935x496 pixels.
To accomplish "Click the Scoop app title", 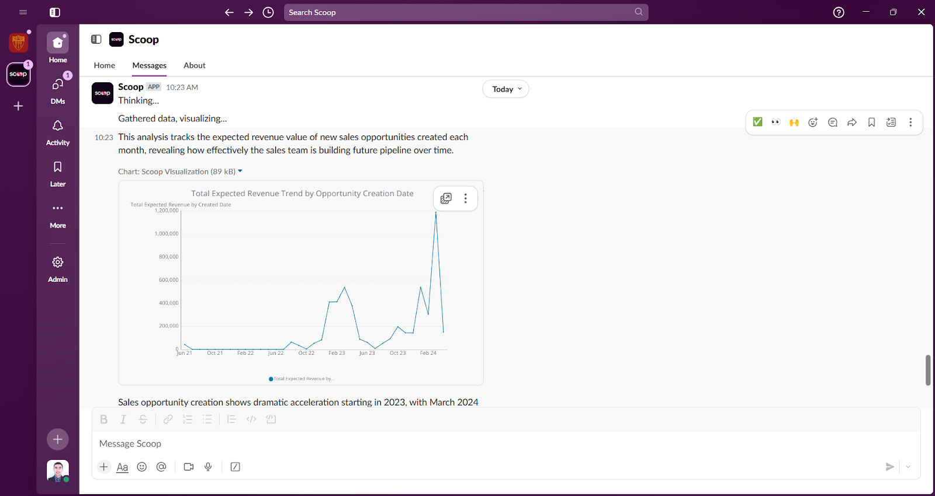I will point(143,39).
